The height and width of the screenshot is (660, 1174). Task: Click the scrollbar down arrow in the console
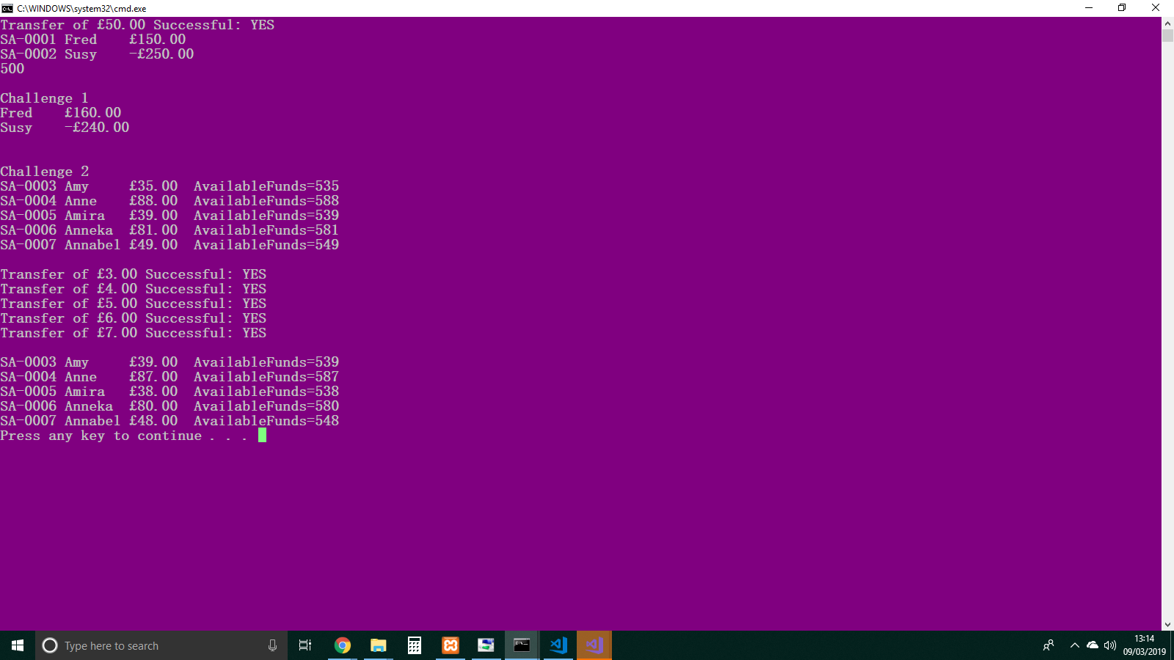coord(1167,625)
